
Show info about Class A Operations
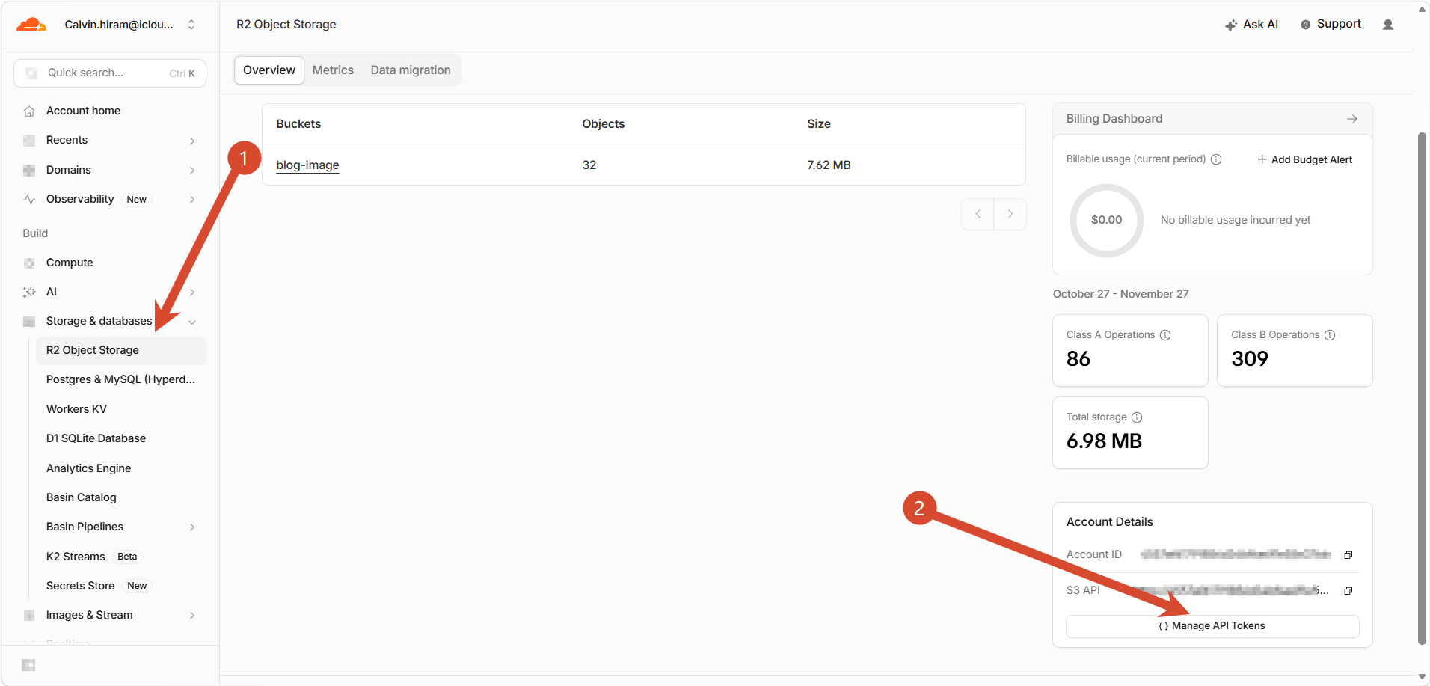point(1165,335)
